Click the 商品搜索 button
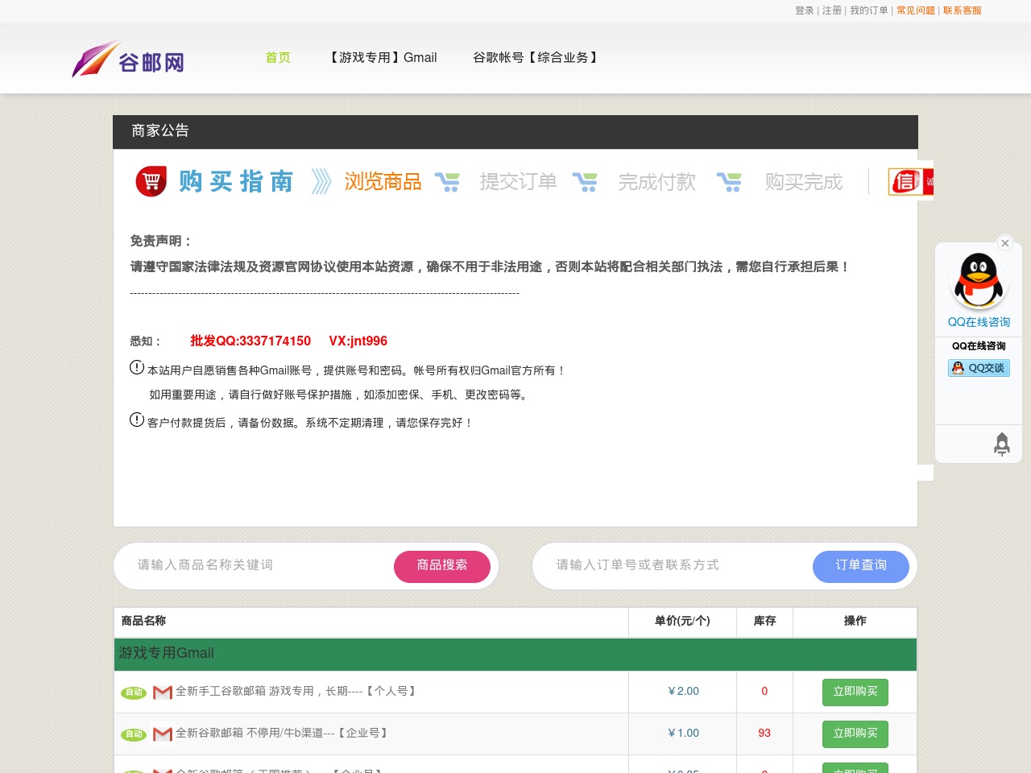1031x773 pixels. click(x=442, y=566)
